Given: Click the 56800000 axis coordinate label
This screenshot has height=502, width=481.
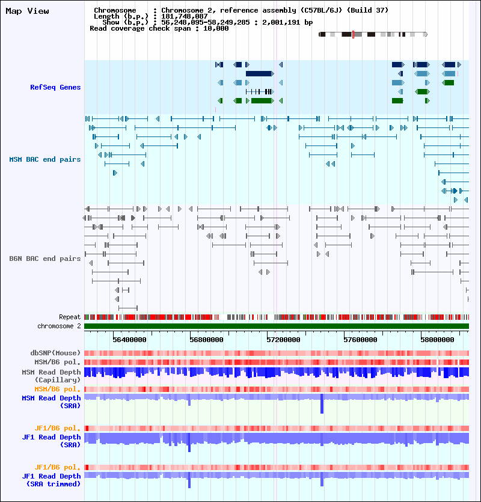Looking at the screenshot, I should (x=206, y=340).
